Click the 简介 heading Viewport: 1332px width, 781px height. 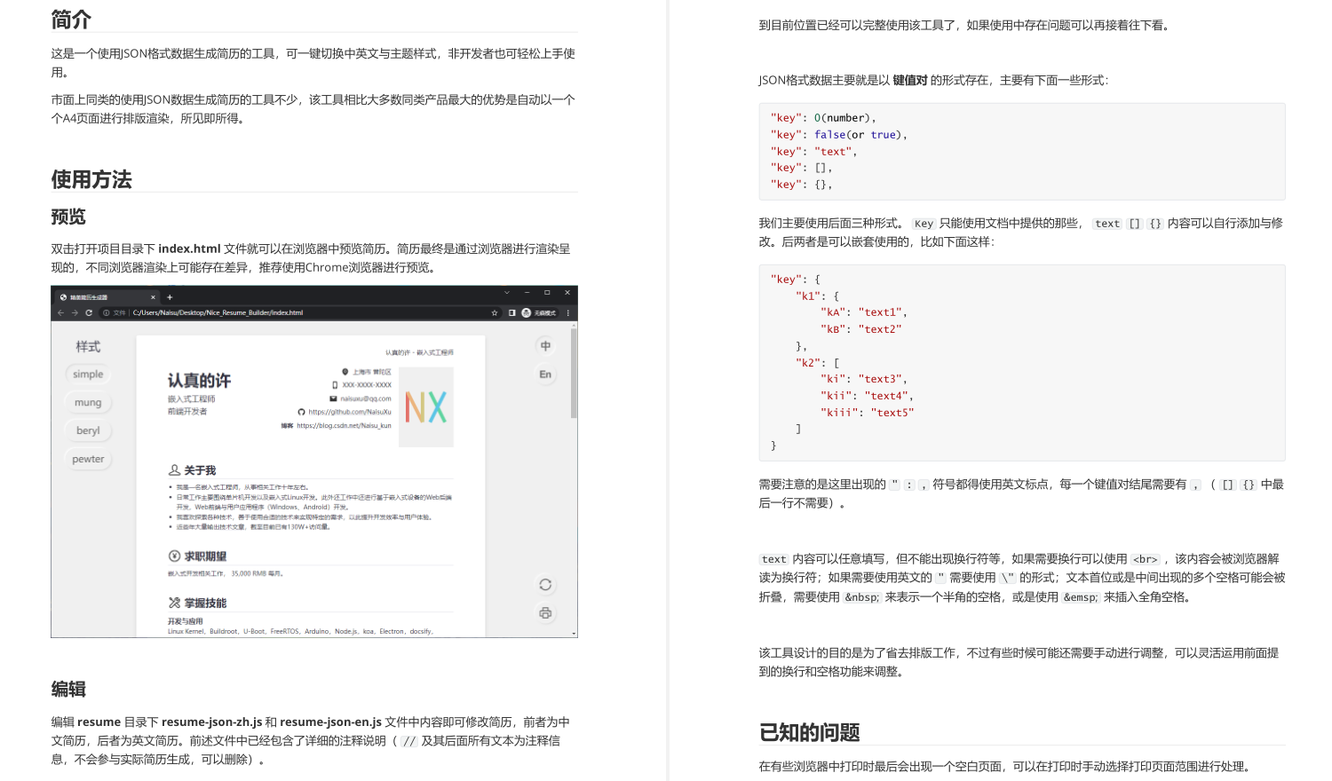(x=71, y=20)
